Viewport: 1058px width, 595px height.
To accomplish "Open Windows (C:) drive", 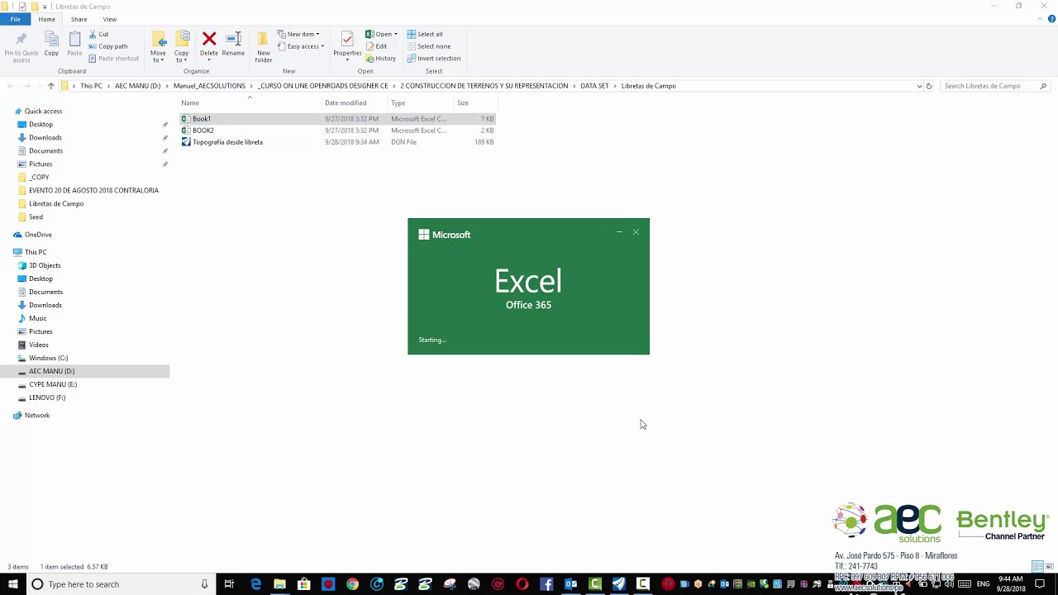I will [48, 358].
